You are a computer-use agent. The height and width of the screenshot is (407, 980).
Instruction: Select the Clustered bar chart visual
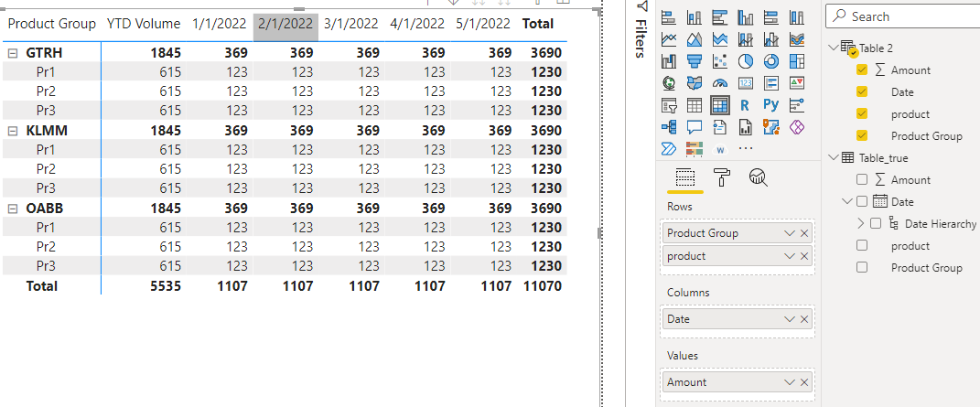pyautogui.click(x=720, y=17)
